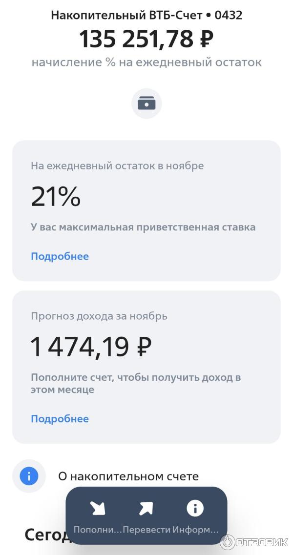
Task: Tap the Перевести up-arrow icon
Action: (x=146, y=509)
